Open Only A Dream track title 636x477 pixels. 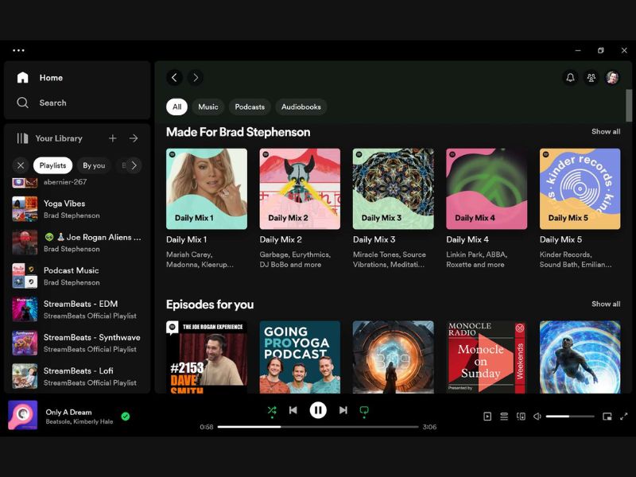coord(68,412)
